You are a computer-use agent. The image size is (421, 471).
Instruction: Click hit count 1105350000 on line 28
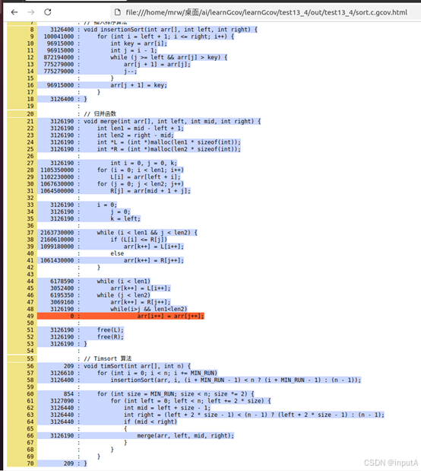tap(57, 170)
